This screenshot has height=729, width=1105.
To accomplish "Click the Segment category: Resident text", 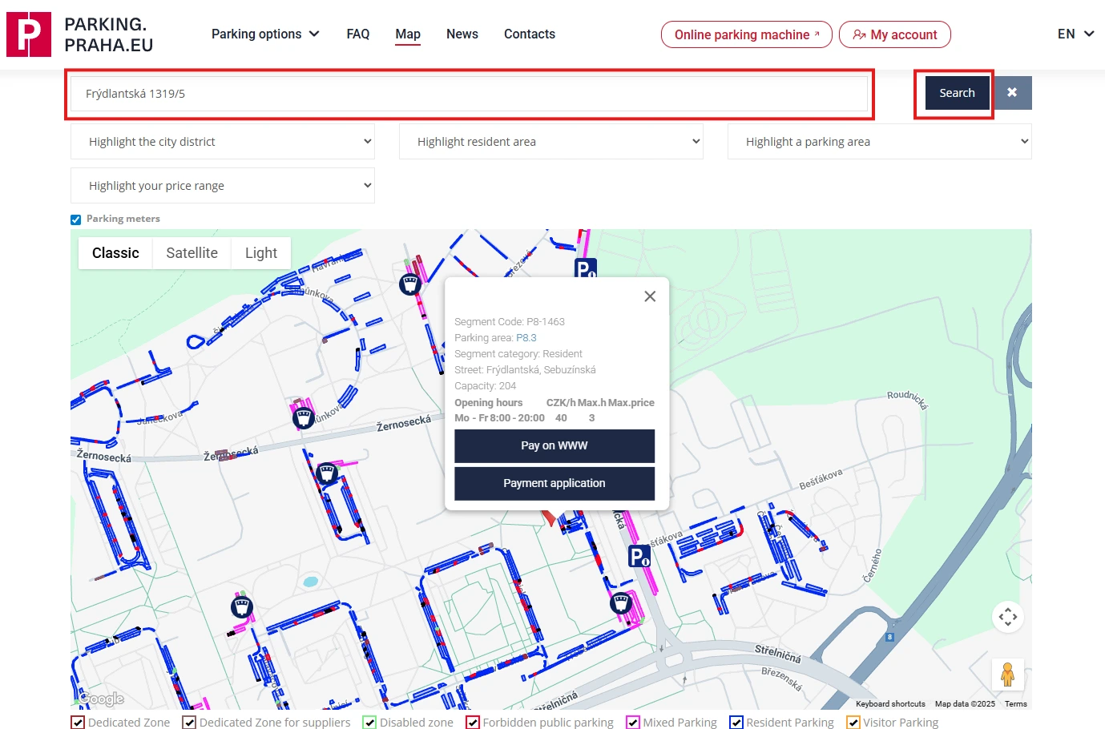I will coord(518,354).
